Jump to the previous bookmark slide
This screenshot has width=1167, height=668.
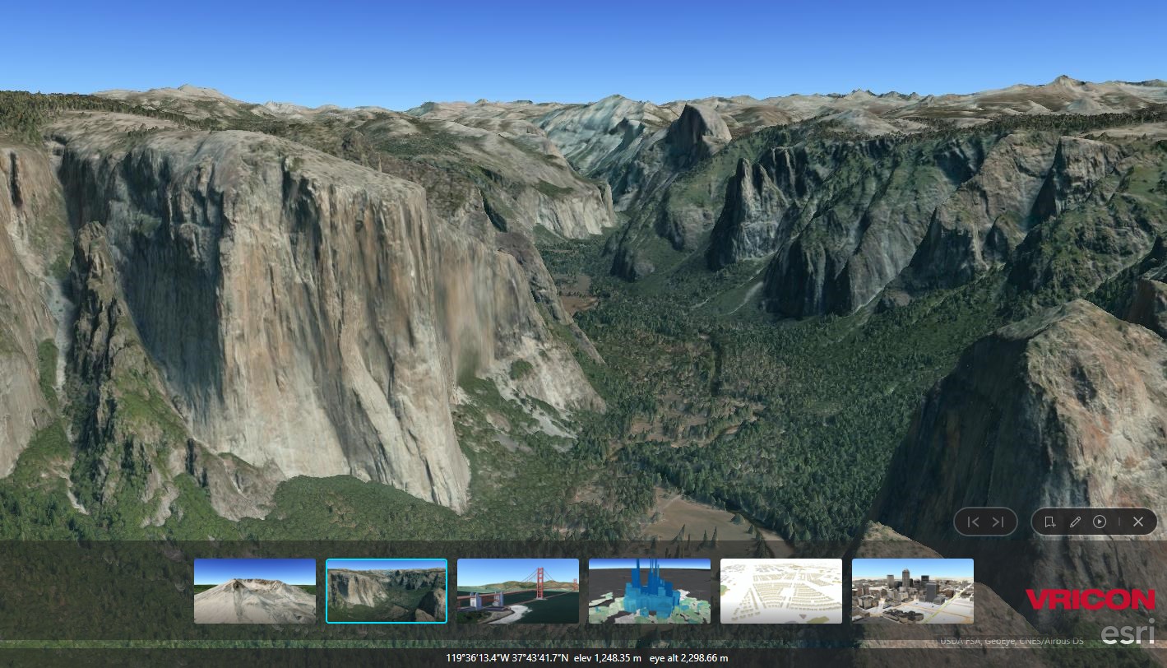coord(974,522)
